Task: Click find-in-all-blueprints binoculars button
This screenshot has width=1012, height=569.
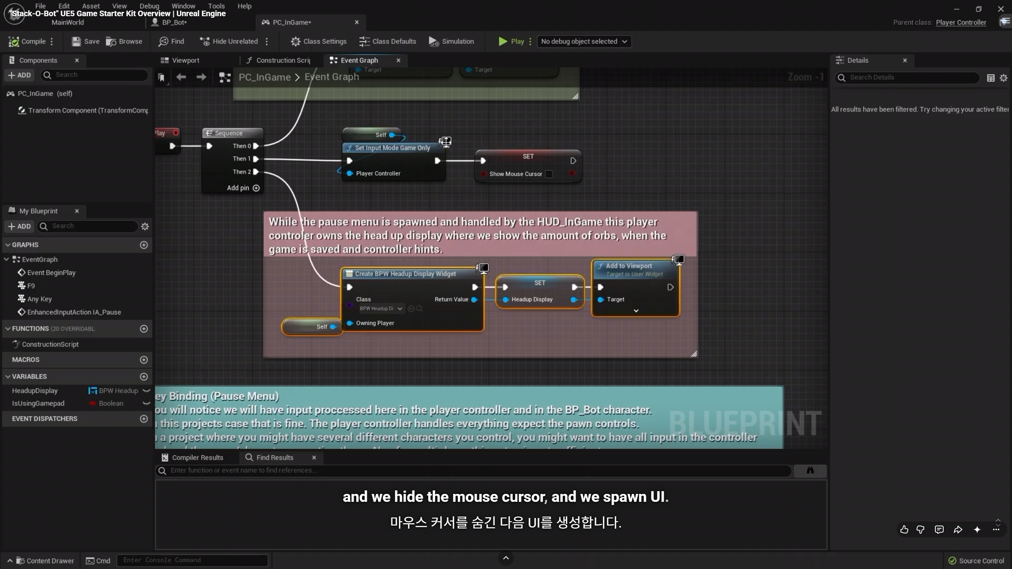Action: pos(810,470)
